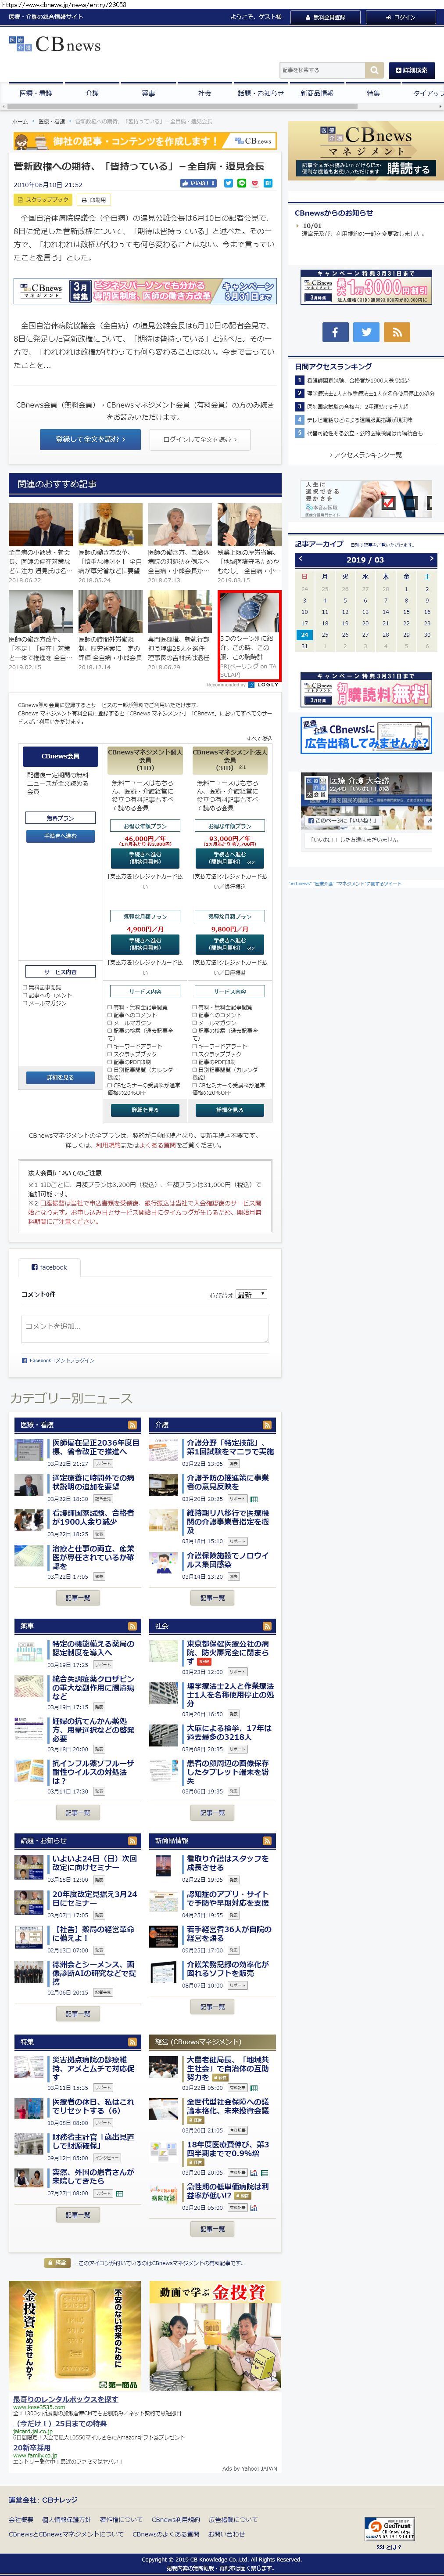Click the ホーム breadcrumb link
The height and width of the screenshot is (2576, 444).
point(20,121)
